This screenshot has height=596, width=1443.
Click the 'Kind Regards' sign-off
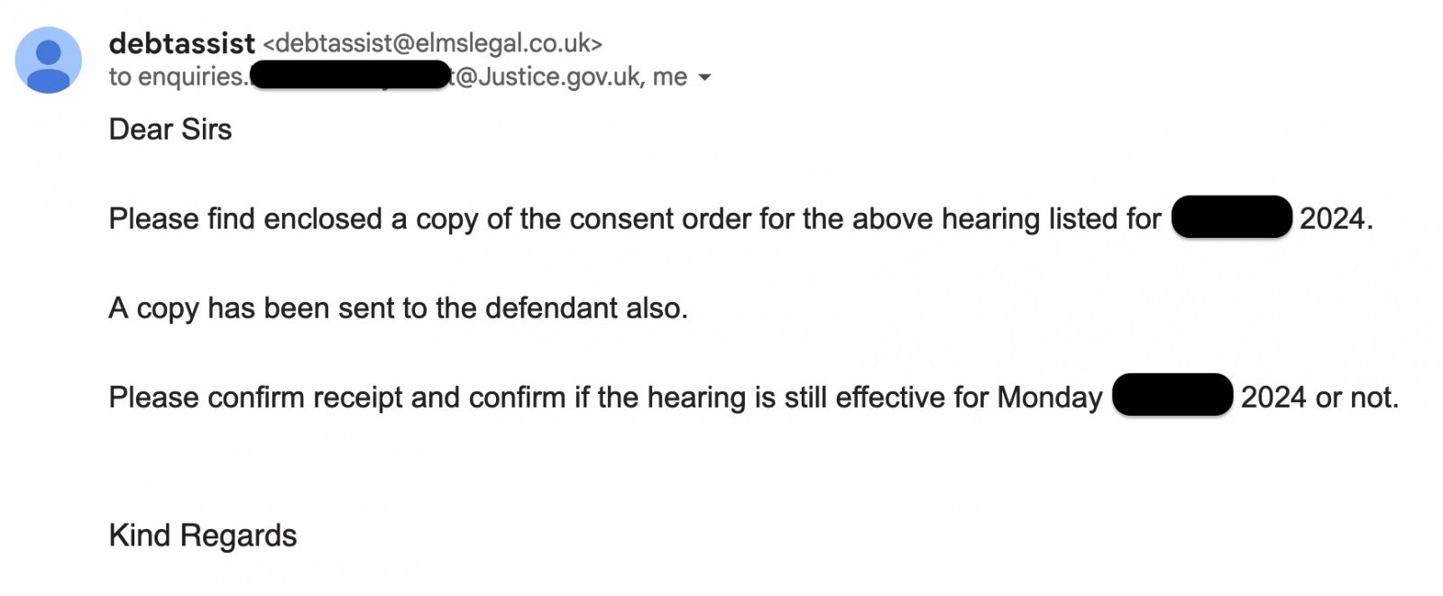203,536
